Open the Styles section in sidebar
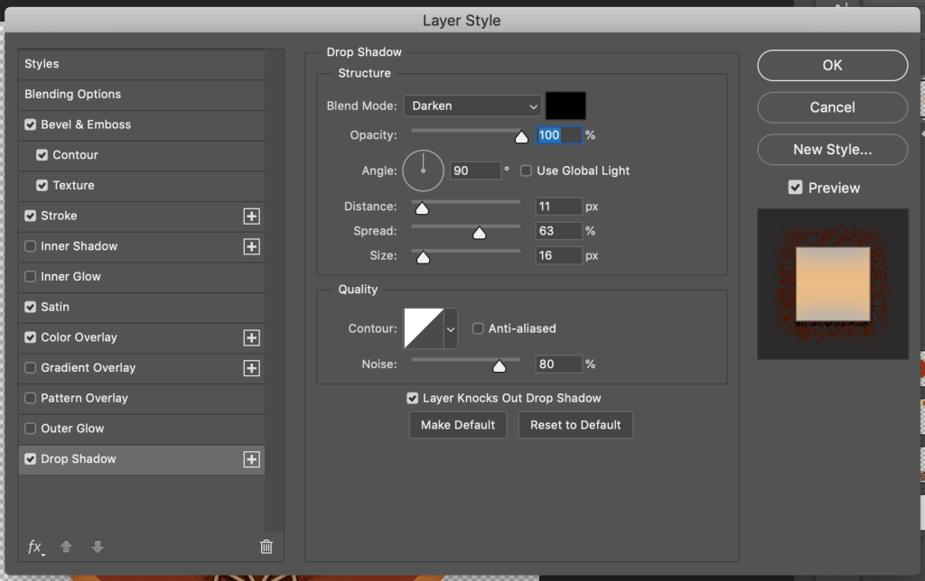 [x=42, y=64]
